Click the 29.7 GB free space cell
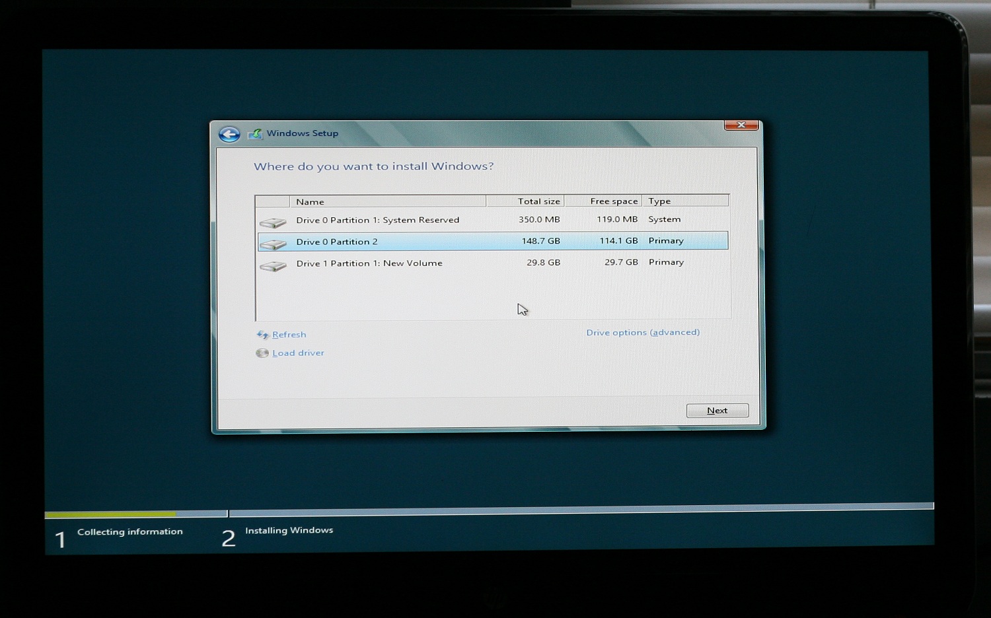The height and width of the screenshot is (618, 991). (x=621, y=262)
